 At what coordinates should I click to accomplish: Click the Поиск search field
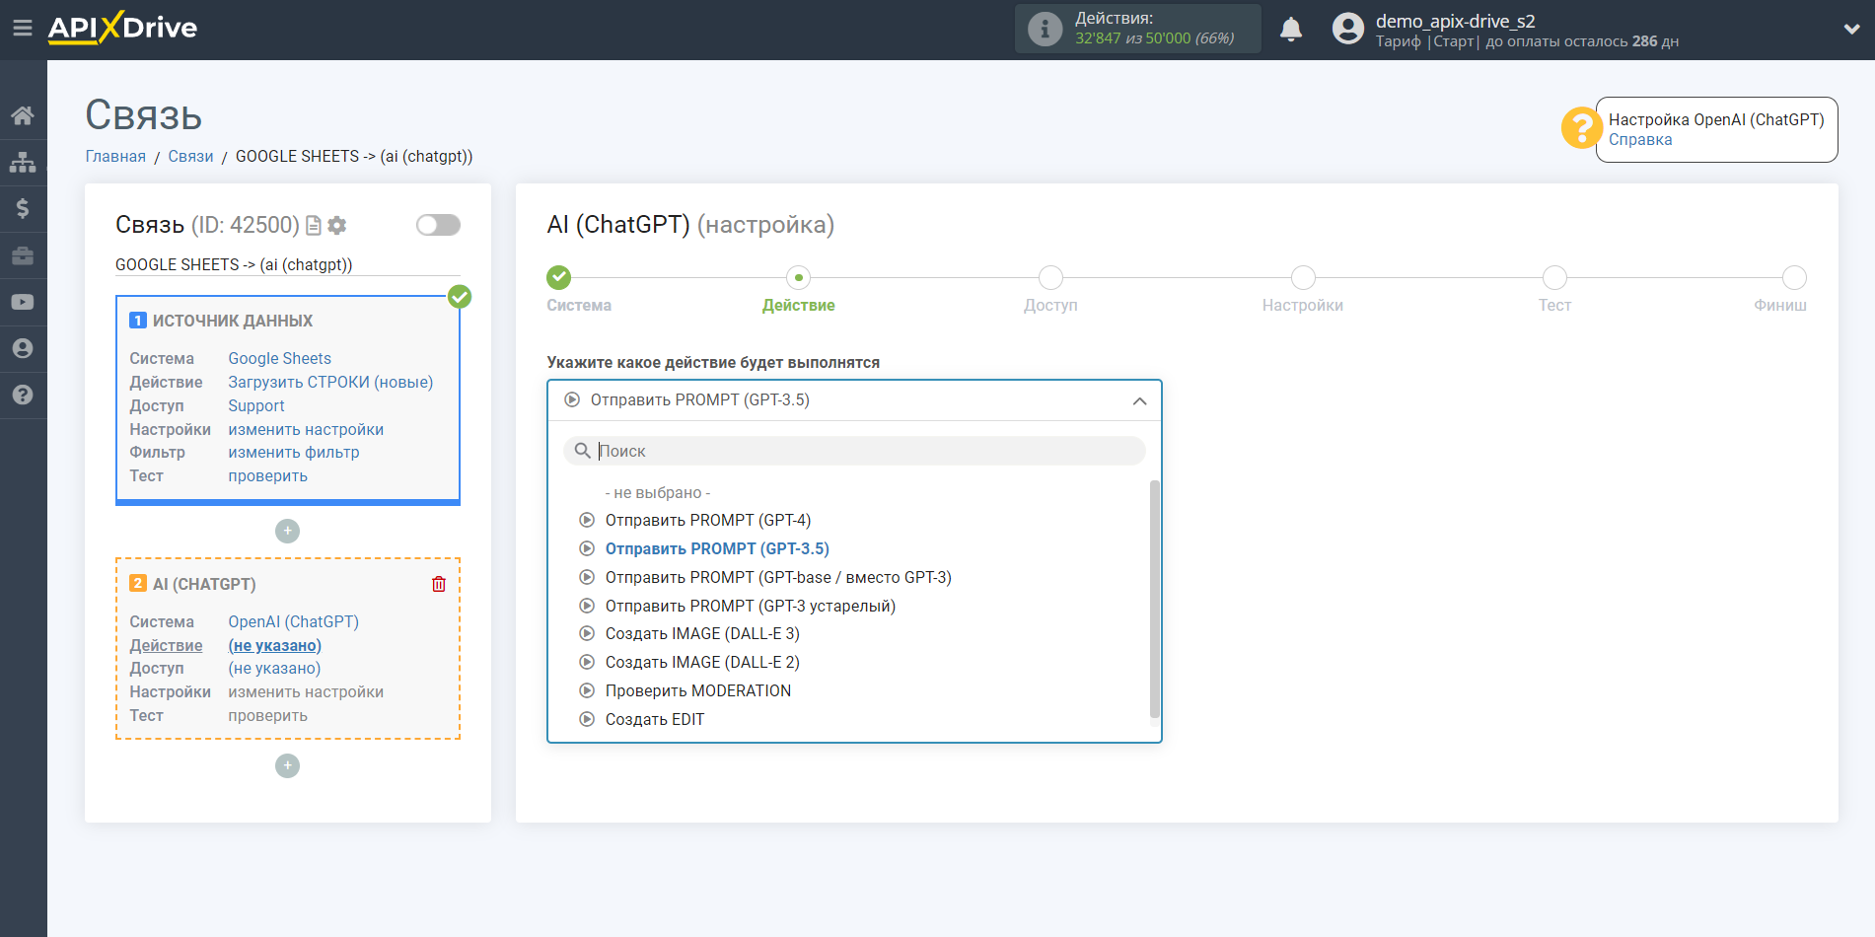854,451
